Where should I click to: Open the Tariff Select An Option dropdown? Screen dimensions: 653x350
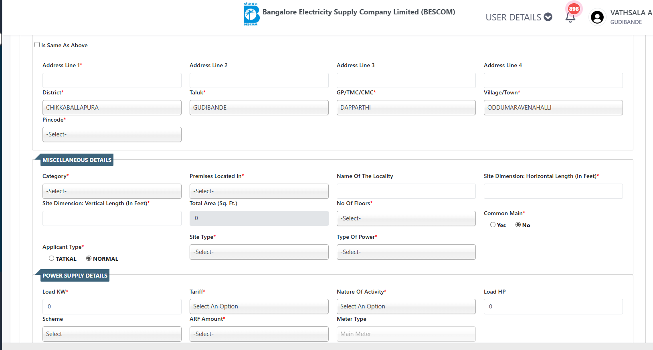pyautogui.click(x=259, y=306)
